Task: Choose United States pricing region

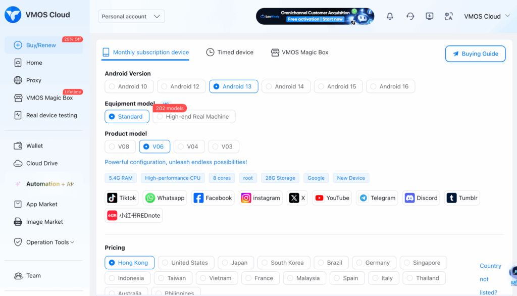Action: click(x=186, y=263)
